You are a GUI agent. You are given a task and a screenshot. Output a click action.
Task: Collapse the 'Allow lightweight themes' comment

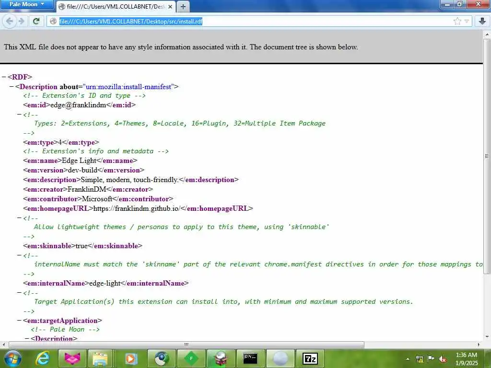click(x=19, y=218)
